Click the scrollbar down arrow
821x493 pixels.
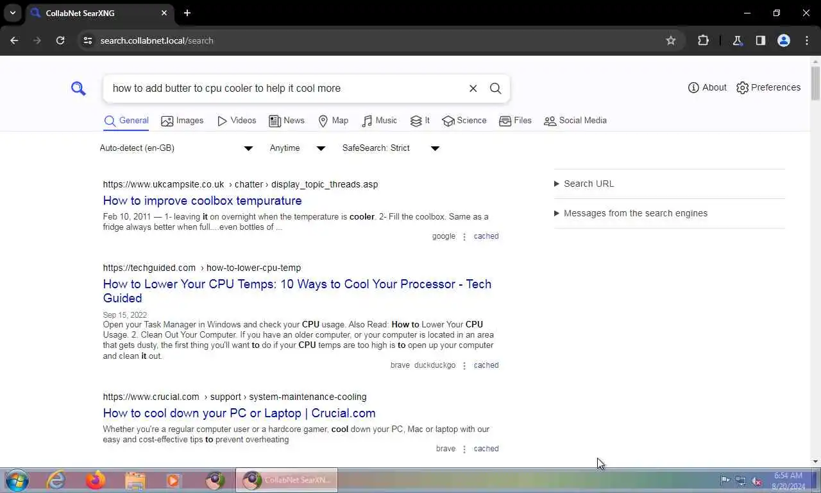(x=815, y=462)
